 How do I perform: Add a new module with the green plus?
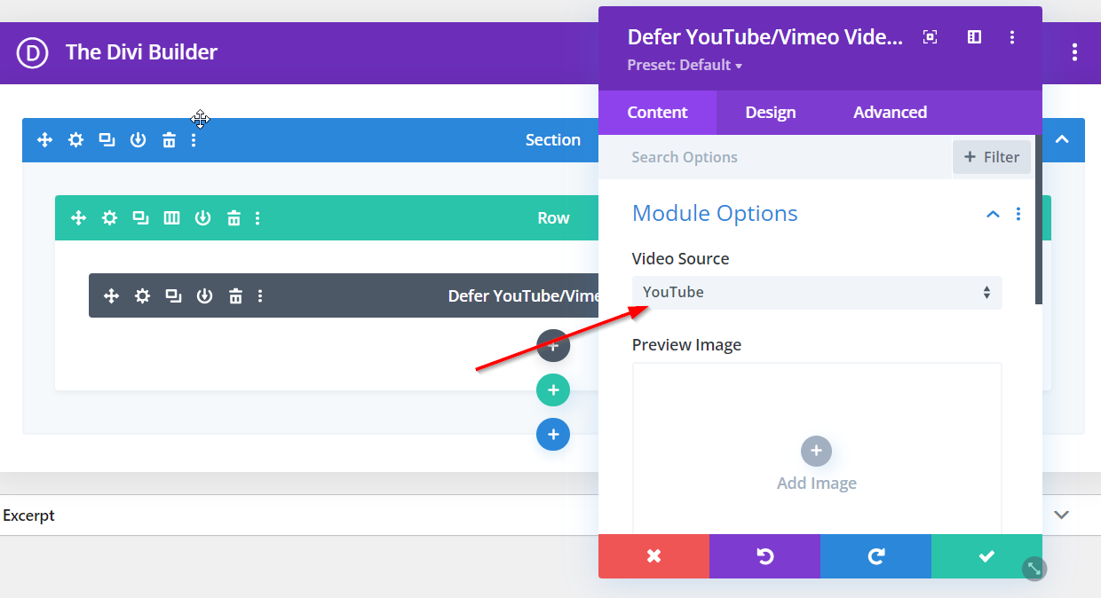[553, 389]
